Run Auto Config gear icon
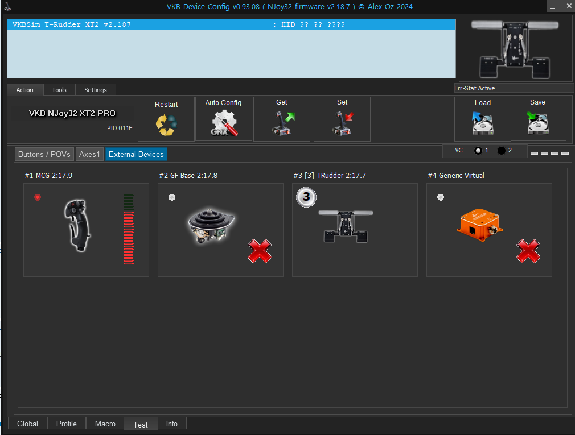Screen dimensions: 575x435 [224, 123]
